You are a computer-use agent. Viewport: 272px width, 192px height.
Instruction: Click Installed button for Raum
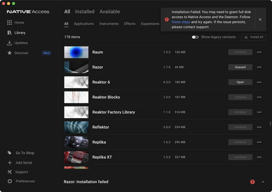[240, 52]
